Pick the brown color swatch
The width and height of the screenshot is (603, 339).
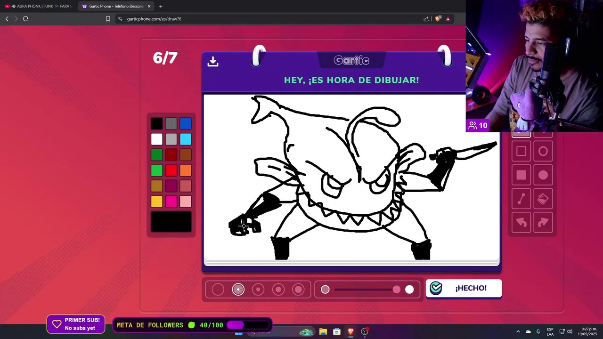tap(186, 155)
